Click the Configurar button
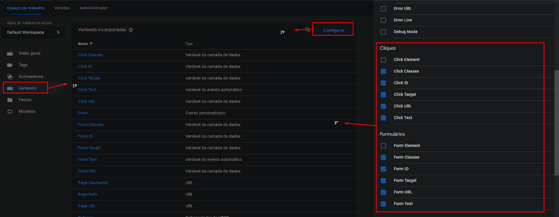This screenshot has height=217, width=559. tap(334, 30)
